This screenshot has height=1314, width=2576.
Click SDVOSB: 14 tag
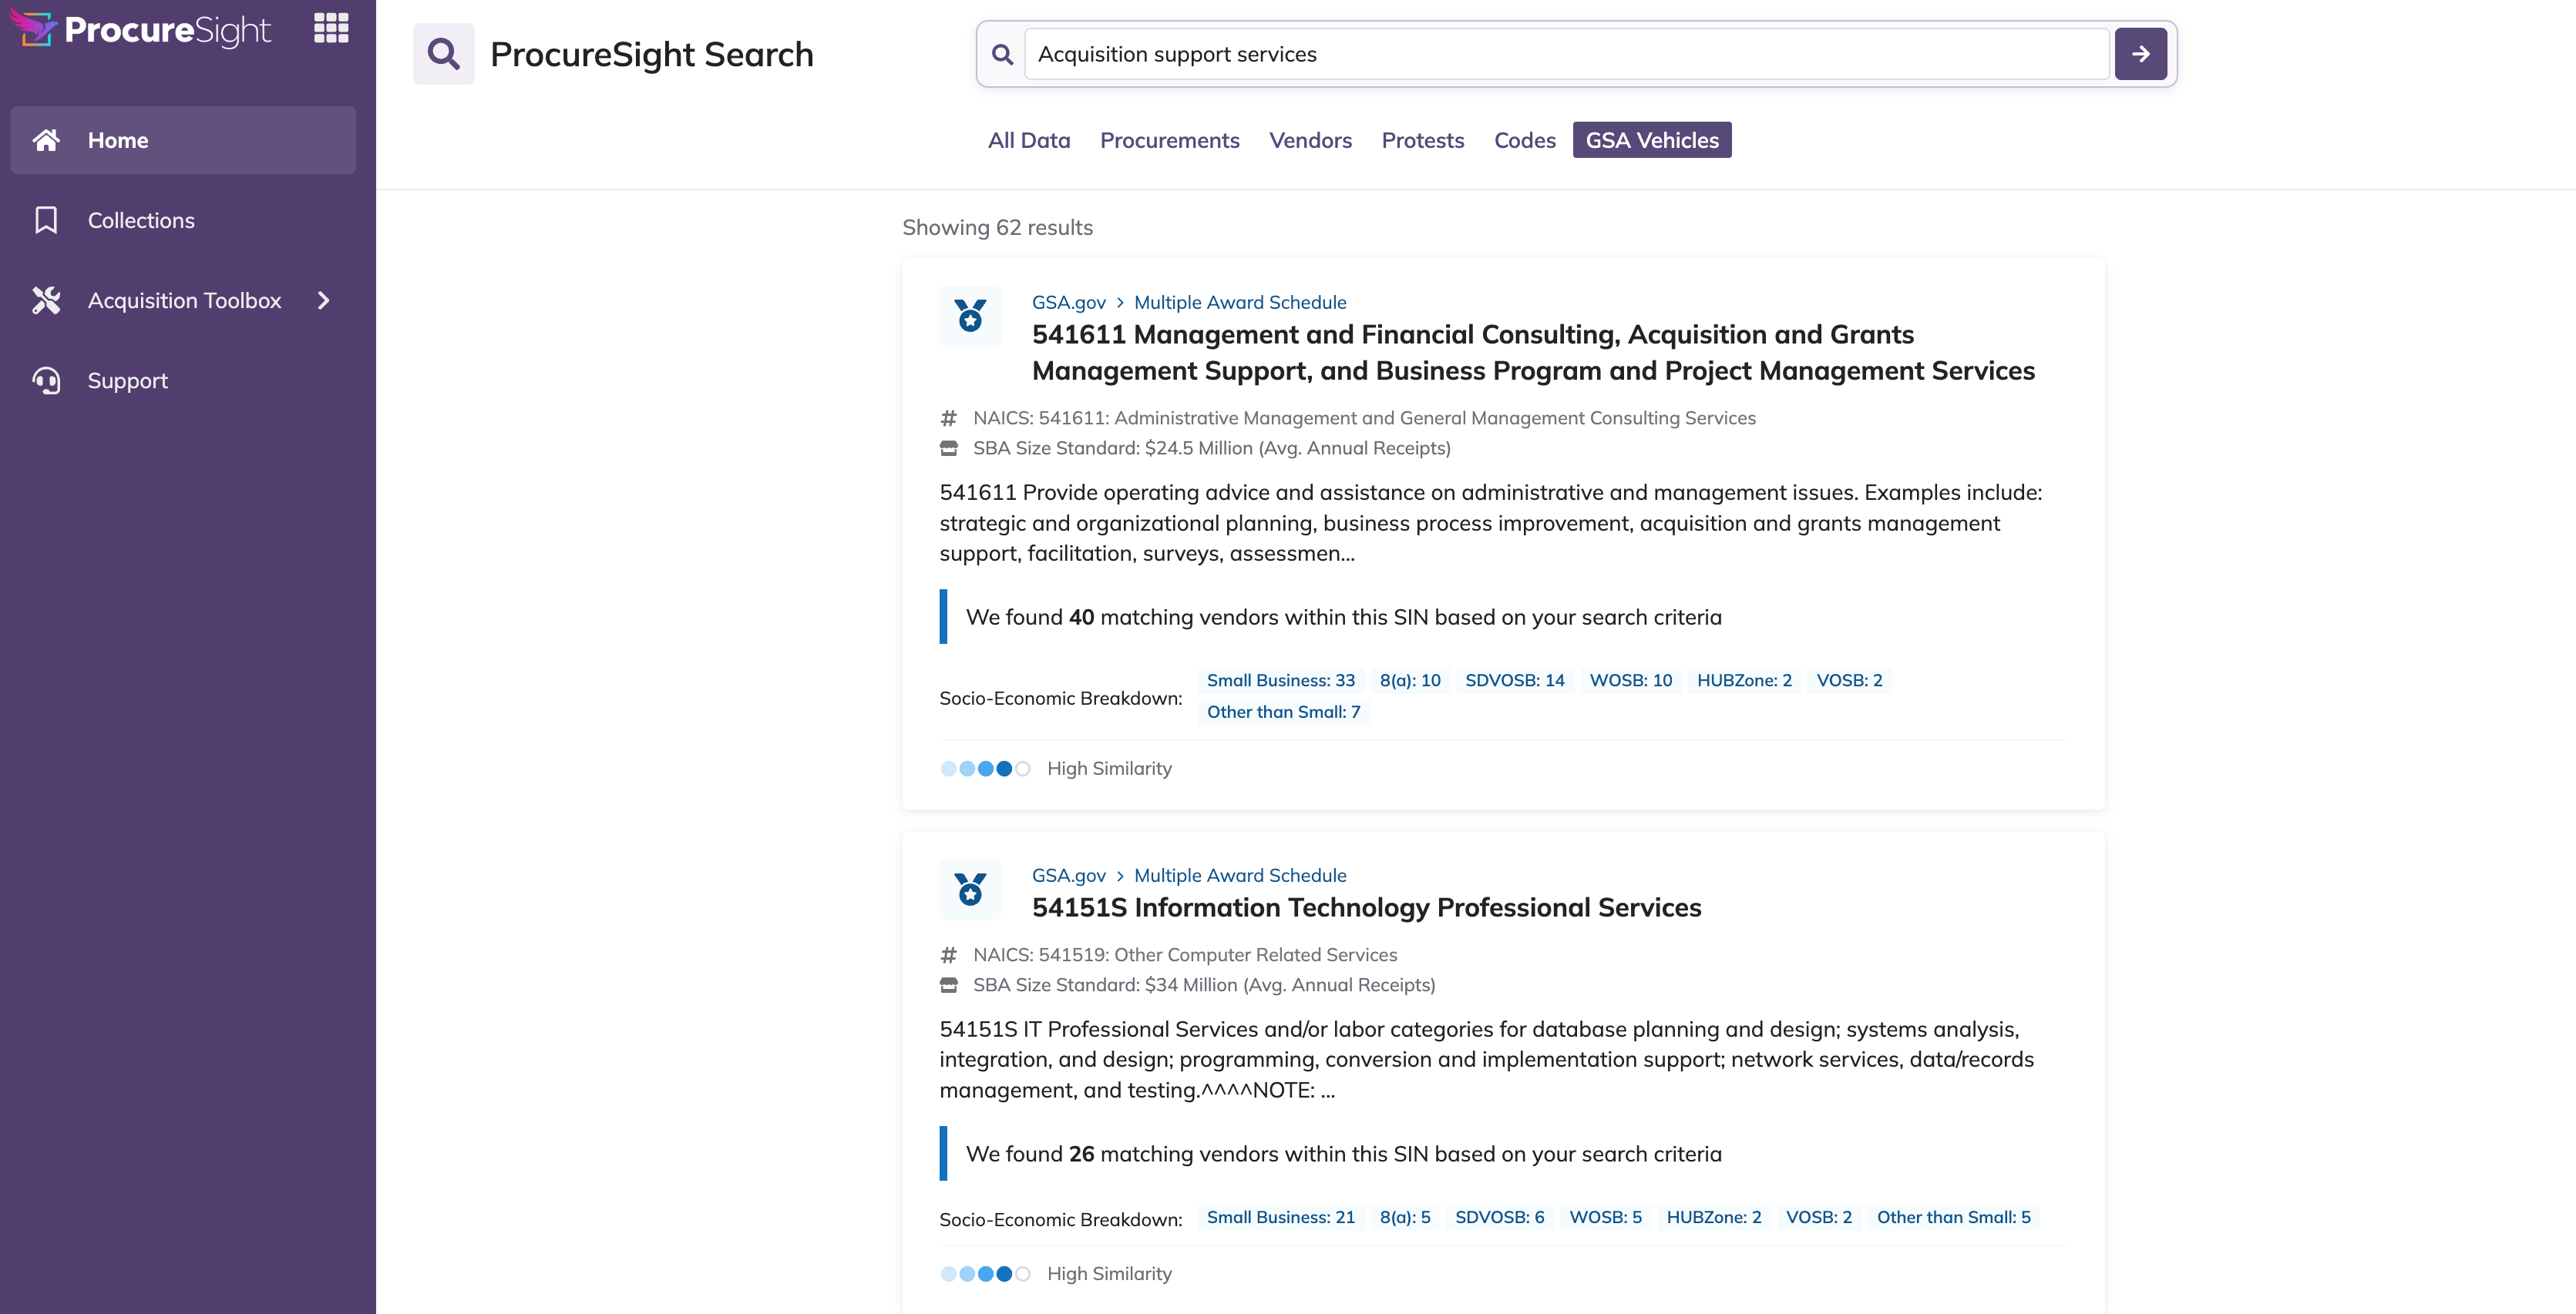(x=1514, y=680)
